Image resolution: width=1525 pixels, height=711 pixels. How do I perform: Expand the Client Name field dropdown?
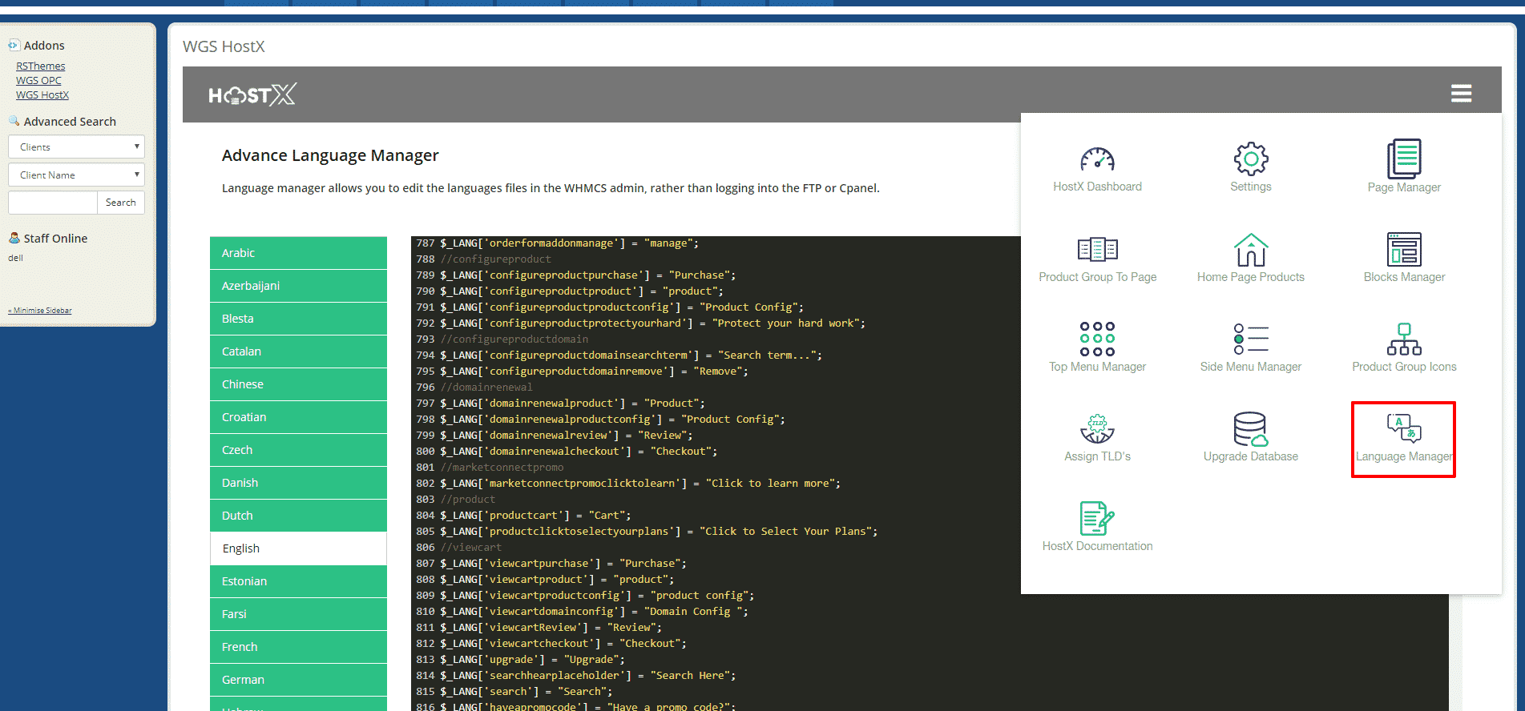click(77, 175)
